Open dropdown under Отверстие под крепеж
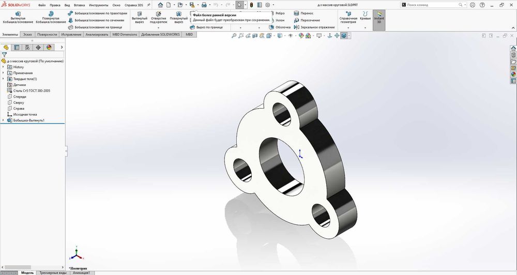 (x=158, y=28)
